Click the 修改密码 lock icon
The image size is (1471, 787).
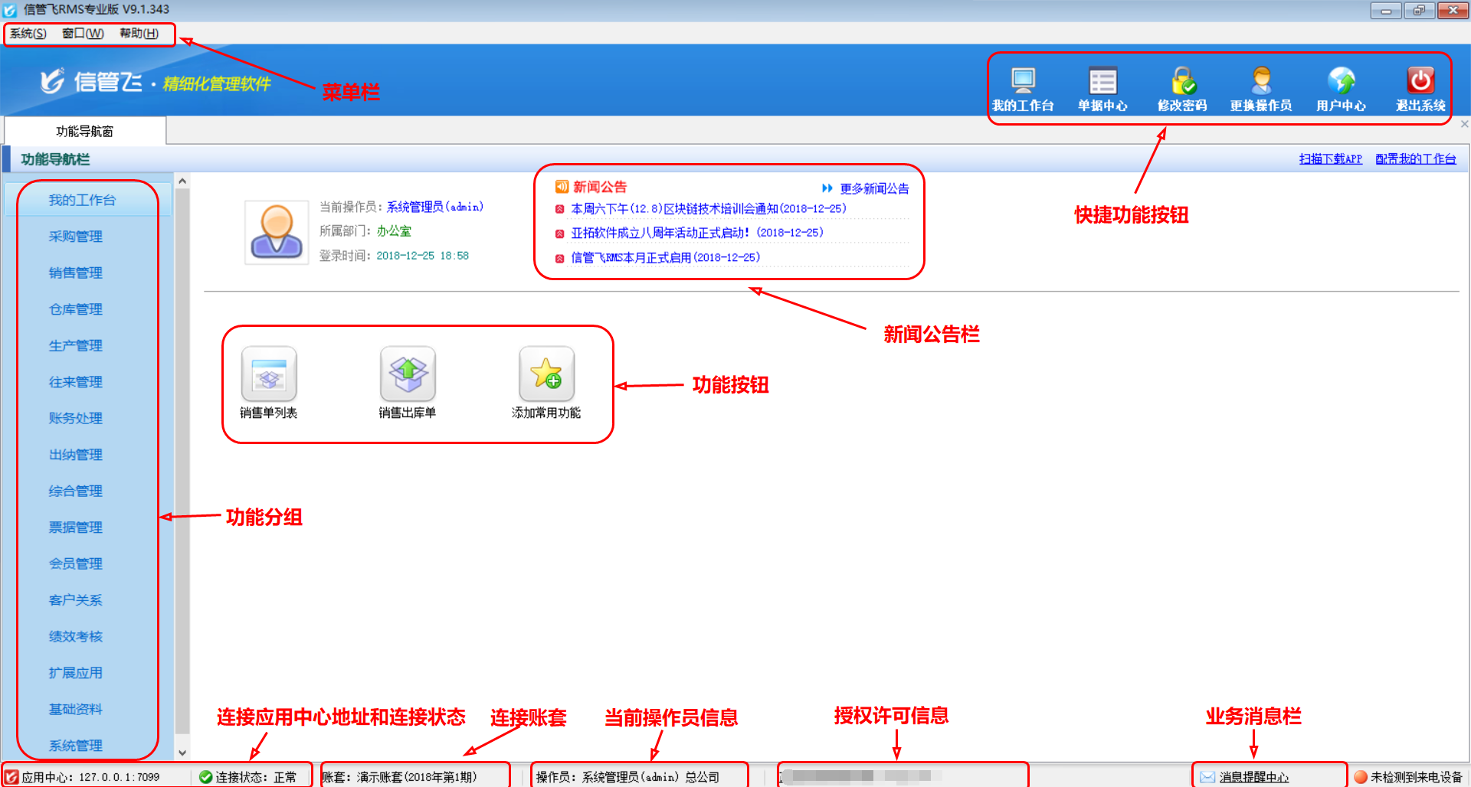(1182, 81)
